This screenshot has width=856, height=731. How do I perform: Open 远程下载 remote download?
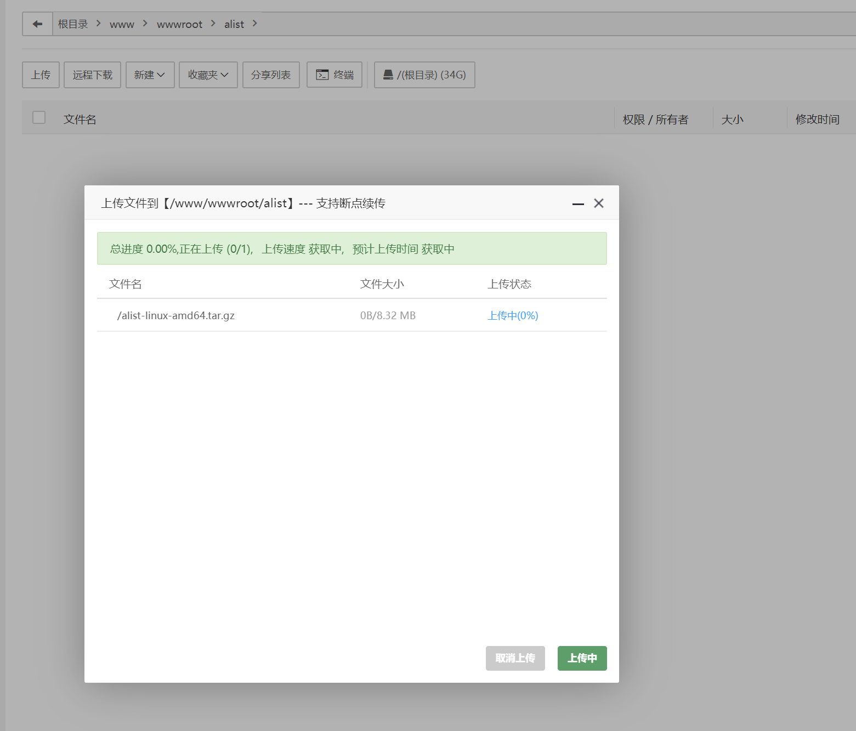point(92,75)
